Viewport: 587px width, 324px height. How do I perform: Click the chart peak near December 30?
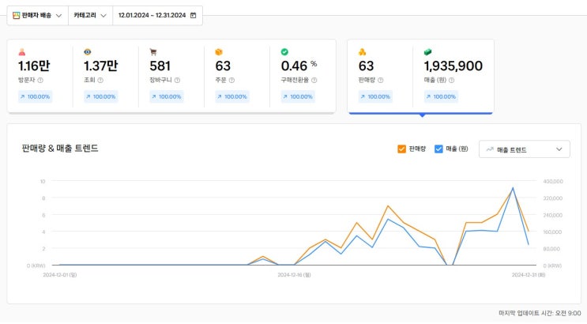(513, 188)
